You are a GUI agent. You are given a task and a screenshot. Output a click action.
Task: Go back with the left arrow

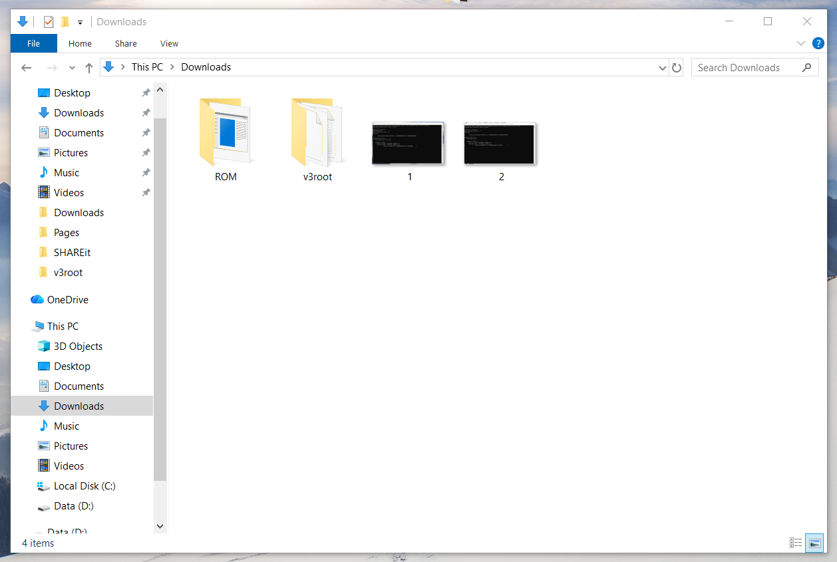coord(27,68)
